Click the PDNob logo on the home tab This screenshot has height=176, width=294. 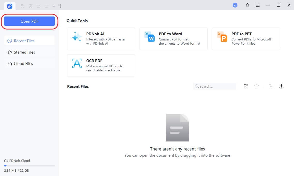click(x=10, y=6)
